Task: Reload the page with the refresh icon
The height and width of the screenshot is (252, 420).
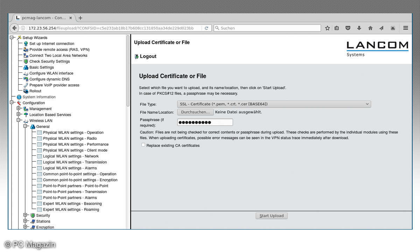Action: (206, 28)
